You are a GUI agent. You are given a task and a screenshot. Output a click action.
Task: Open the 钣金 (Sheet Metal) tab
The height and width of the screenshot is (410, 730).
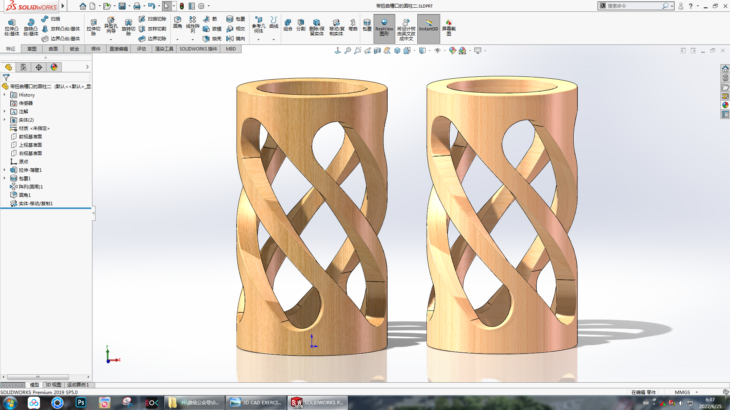[x=75, y=49]
